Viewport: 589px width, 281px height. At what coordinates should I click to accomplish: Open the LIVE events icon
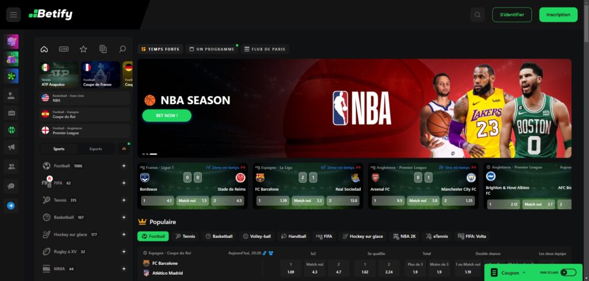coord(64,49)
